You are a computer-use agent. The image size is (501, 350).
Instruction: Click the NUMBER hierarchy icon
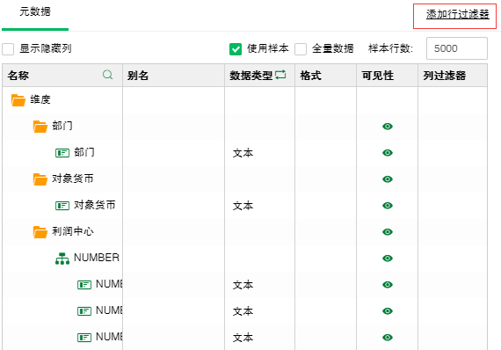(x=62, y=259)
